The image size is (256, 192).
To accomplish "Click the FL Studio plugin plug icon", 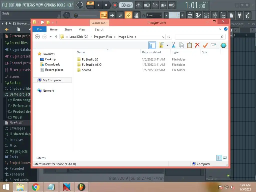I will (x=239, y=15).
